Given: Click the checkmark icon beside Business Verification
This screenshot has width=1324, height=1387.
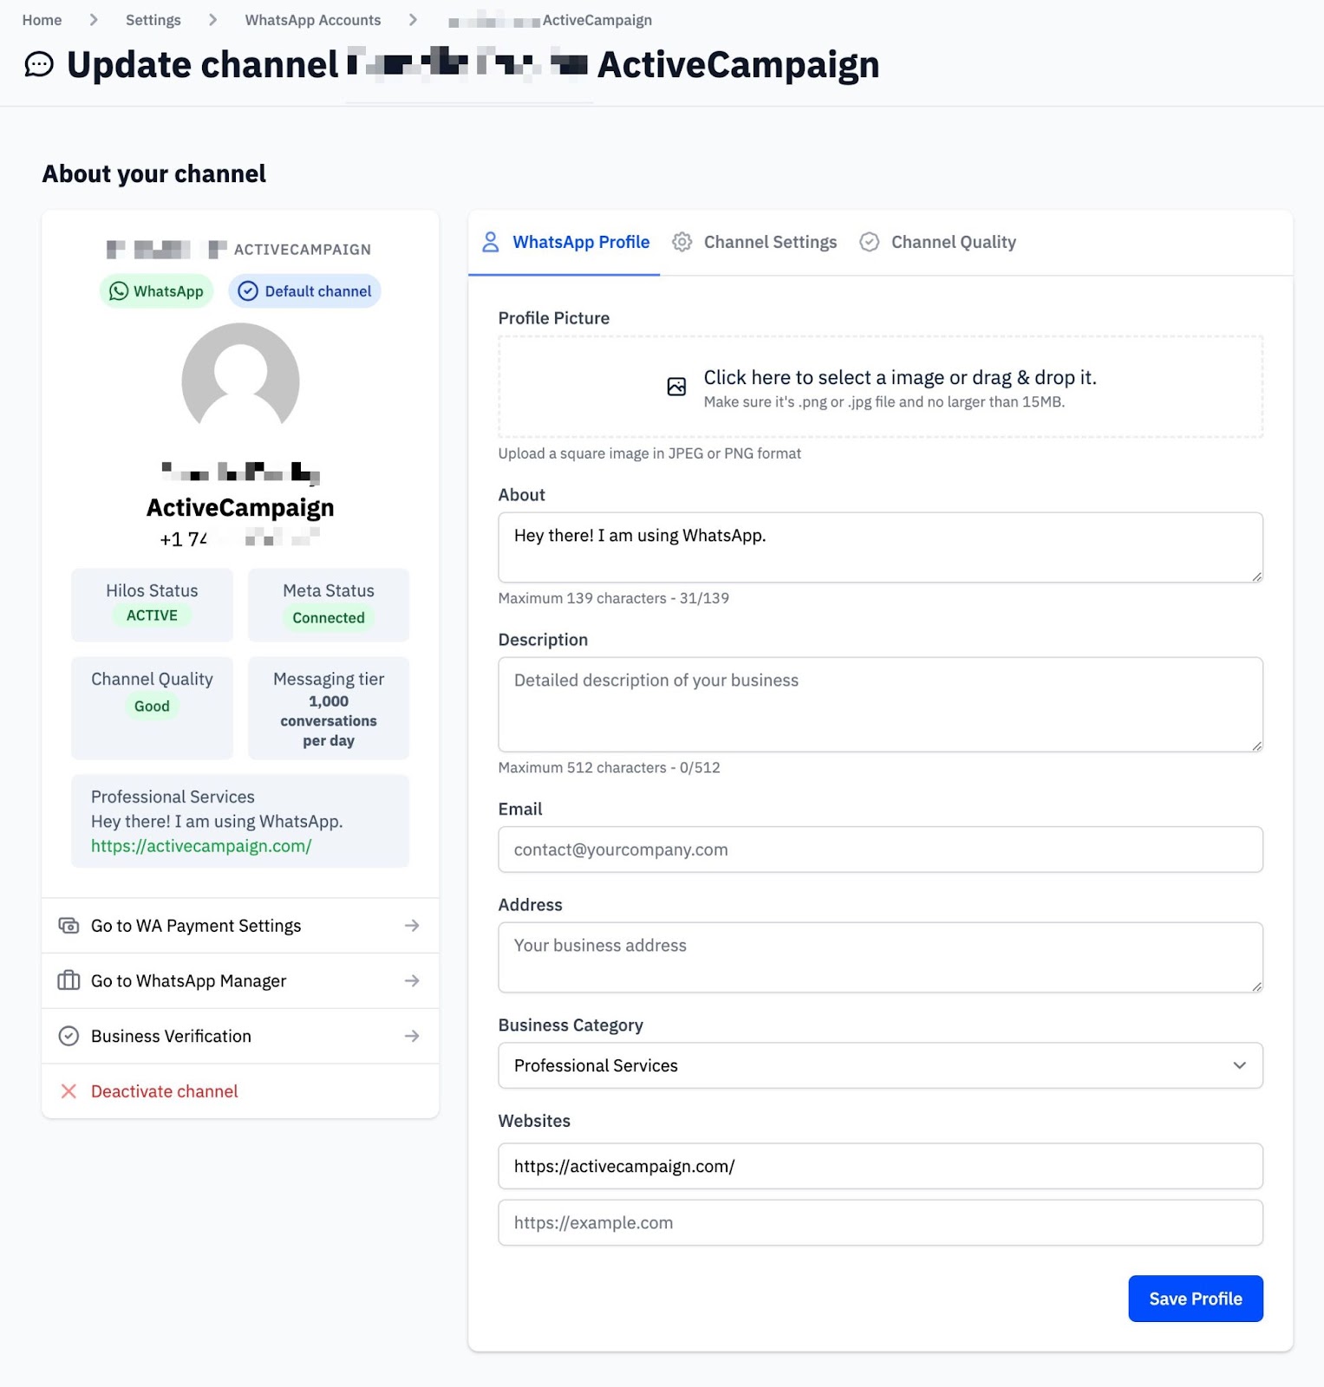Looking at the screenshot, I should coord(68,1036).
